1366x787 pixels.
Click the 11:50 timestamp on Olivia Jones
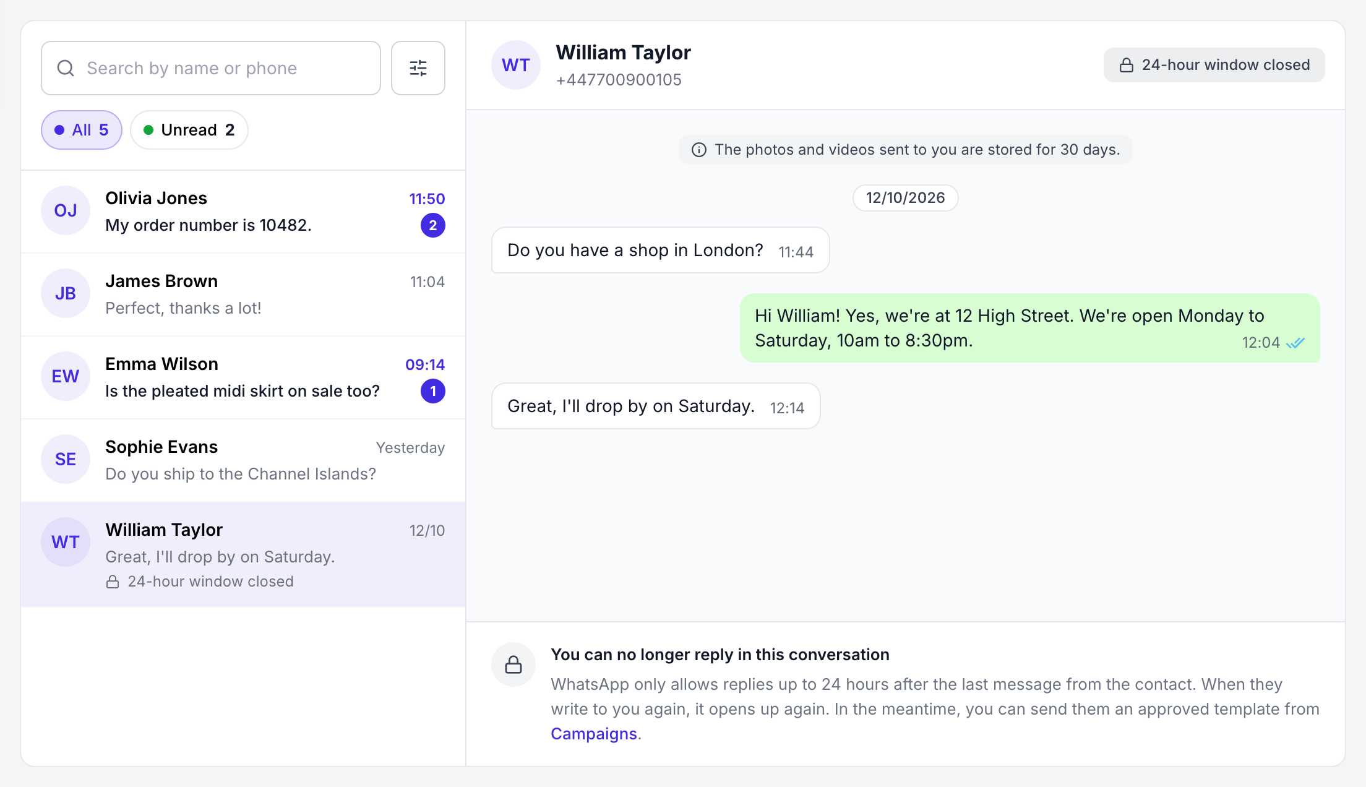427,199
